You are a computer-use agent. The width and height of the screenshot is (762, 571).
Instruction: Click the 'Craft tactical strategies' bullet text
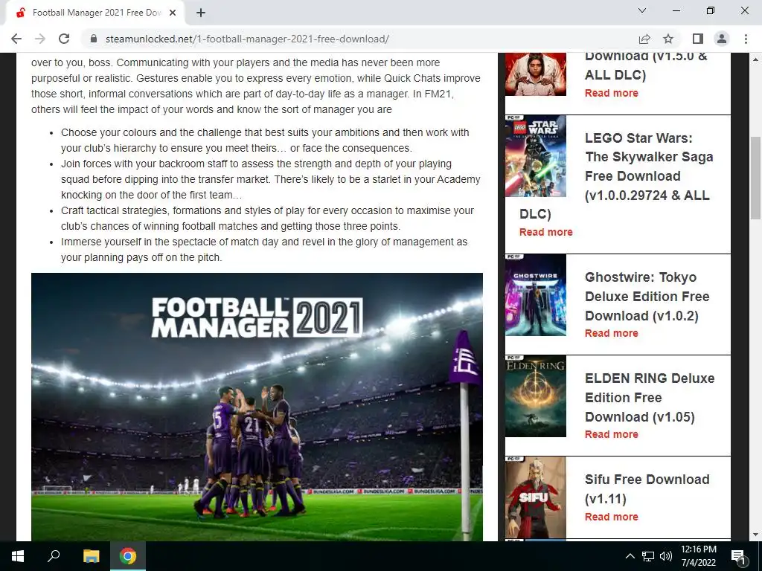(267, 219)
